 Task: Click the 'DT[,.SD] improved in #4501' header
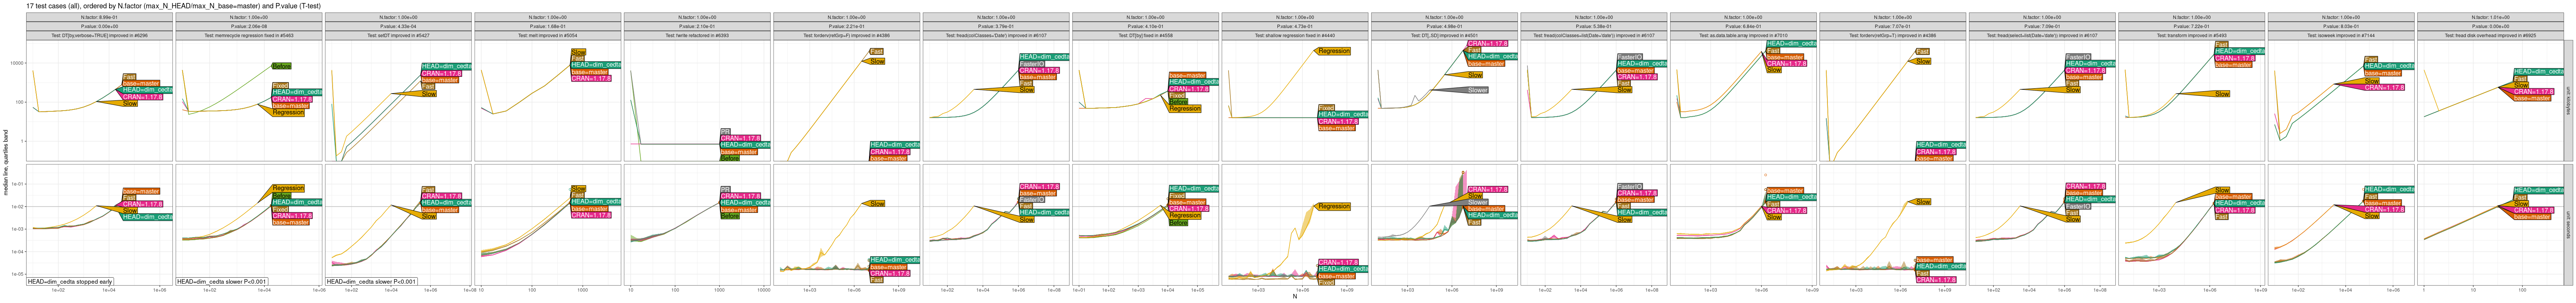1443,35
